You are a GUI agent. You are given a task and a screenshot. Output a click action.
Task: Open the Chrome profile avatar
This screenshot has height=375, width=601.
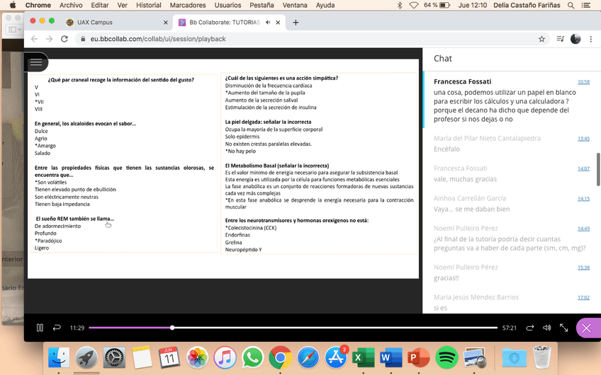click(x=575, y=39)
